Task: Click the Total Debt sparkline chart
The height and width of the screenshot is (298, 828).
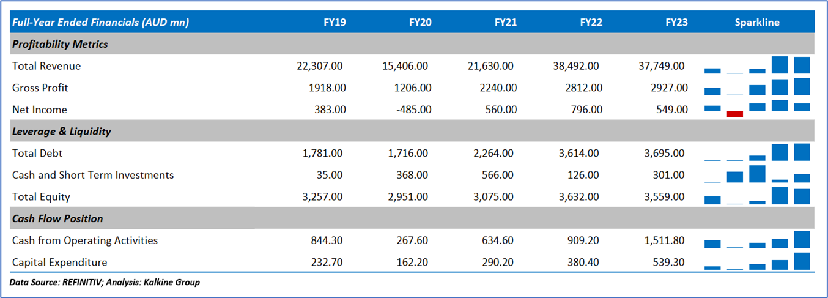Action: point(757,153)
